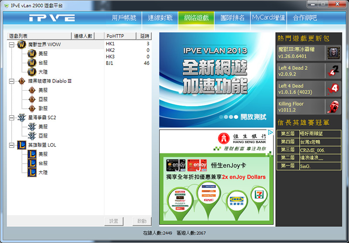Select 亞服 under 星海爭霸 SC2
Image resolution: width=349 pixels, height=243 pixels.
[43, 136]
